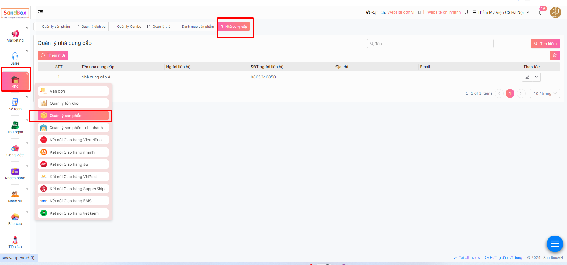Select Quản lý tồn kho menu item
Screen dimensions: 567x265
pos(73,103)
